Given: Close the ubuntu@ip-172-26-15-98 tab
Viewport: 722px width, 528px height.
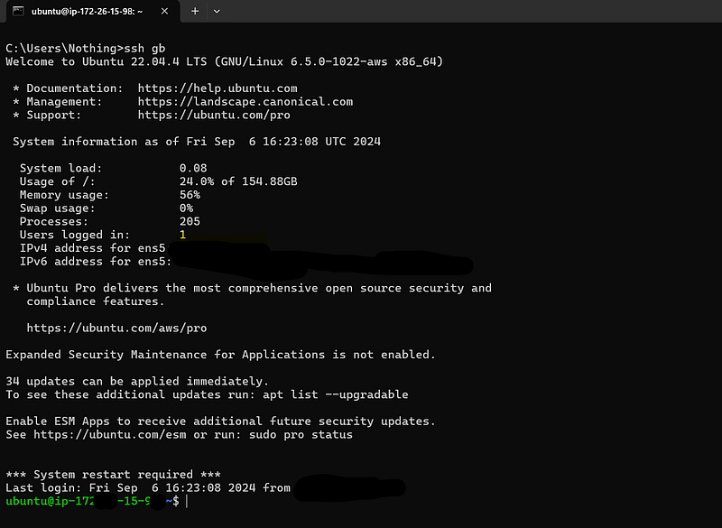Looking at the screenshot, I should [x=164, y=11].
